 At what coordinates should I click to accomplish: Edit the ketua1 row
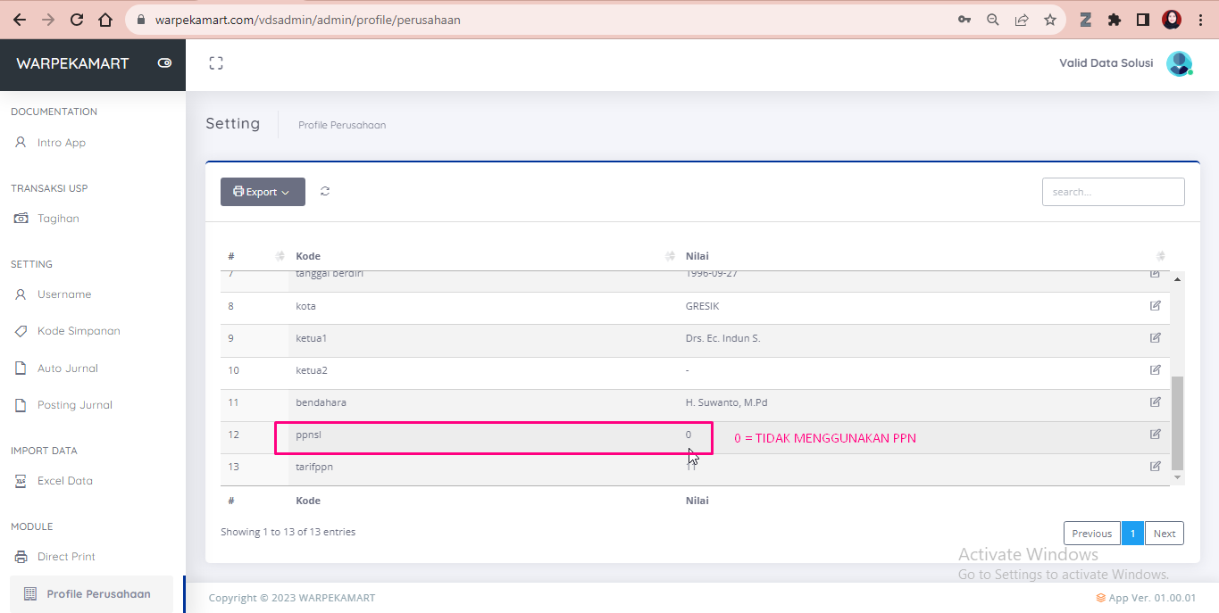click(1156, 337)
